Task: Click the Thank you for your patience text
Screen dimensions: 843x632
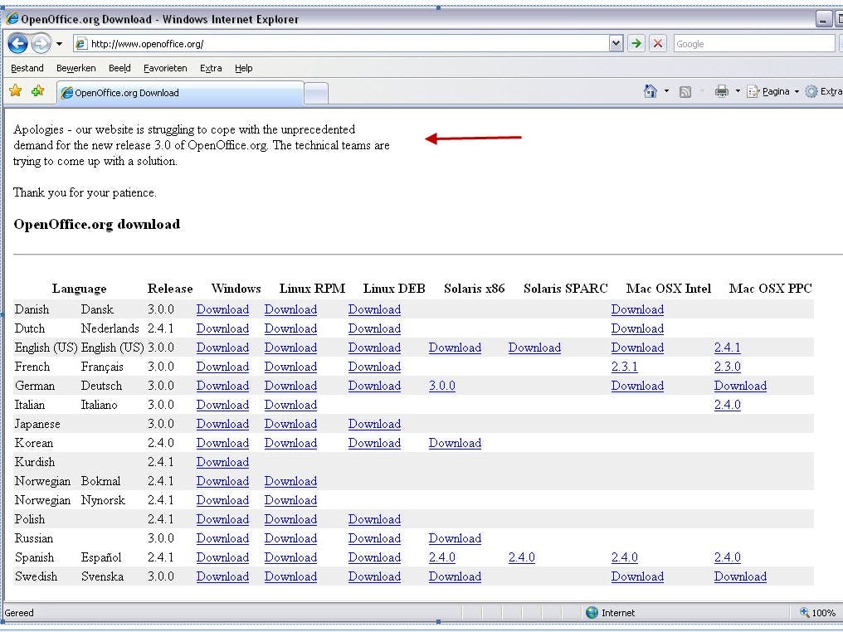Action: coord(85,193)
